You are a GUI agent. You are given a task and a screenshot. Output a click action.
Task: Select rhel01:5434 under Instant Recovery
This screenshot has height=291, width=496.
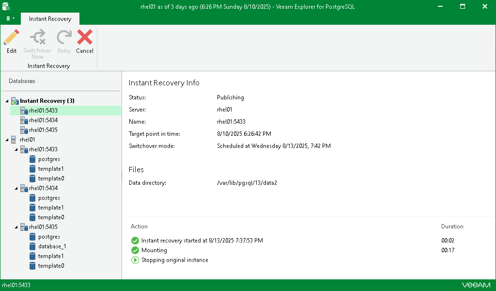click(43, 120)
